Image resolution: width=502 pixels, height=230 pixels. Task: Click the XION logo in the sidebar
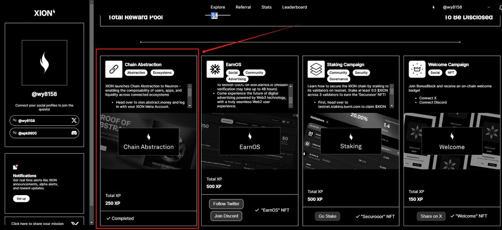44,13
